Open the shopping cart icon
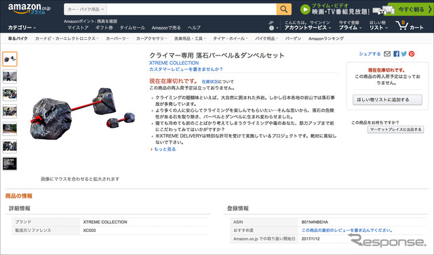The width and height of the screenshot is (434, 255). coord(401,26)
